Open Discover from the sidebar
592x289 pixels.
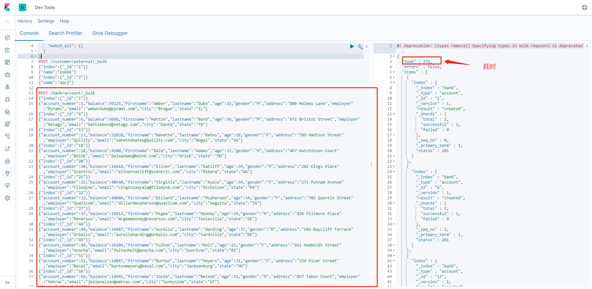pyautogui.click(x=7, y=38)
